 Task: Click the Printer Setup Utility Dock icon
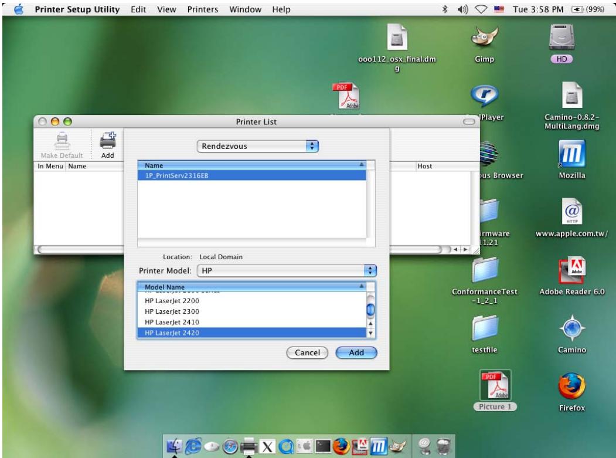tap(249, 446)
